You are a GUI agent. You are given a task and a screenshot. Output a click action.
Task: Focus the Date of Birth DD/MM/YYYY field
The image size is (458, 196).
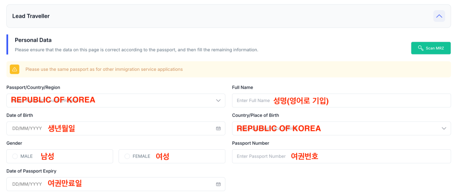point(116,128)
